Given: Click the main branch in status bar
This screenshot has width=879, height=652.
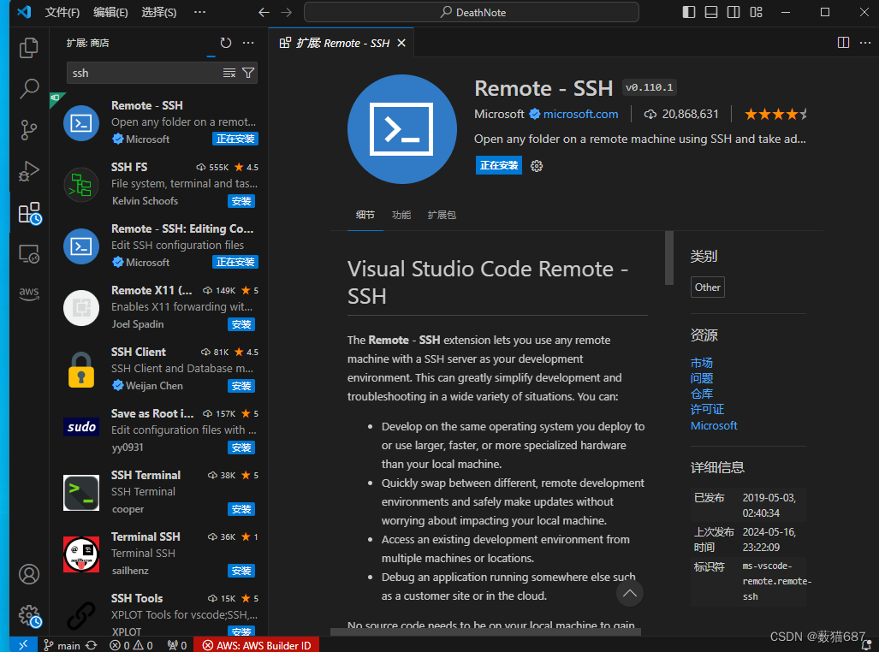Looking at the screenshot, I should point(62,645).
